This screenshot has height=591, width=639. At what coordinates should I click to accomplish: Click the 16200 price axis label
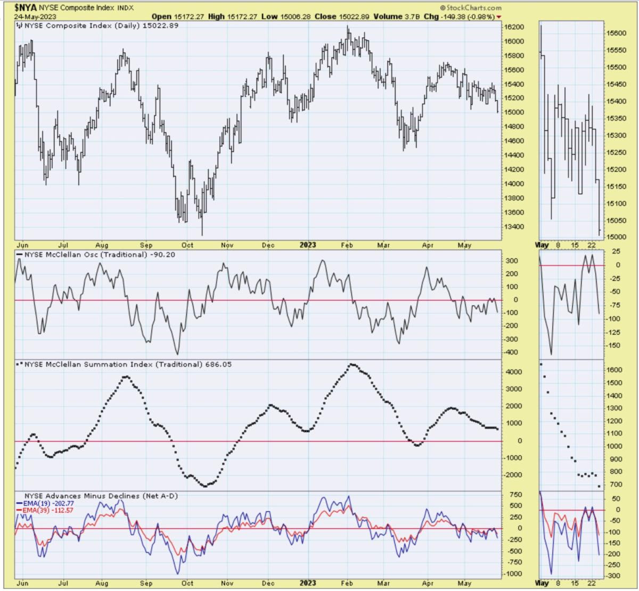pyautogui.click(x=514, y=27)
